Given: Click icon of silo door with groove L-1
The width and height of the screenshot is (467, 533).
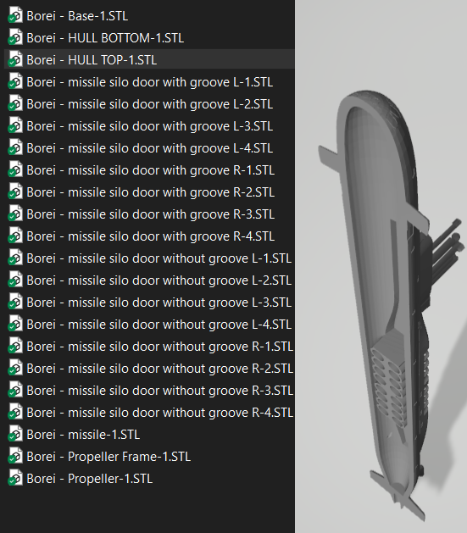Looking at the screenshot, I should point(15,82).
